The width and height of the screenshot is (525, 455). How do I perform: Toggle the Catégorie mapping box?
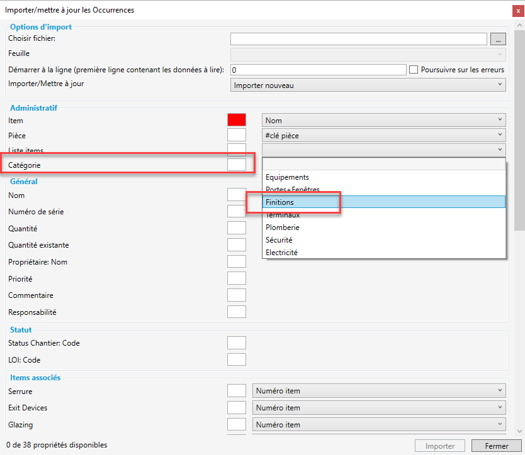(236, 165)
